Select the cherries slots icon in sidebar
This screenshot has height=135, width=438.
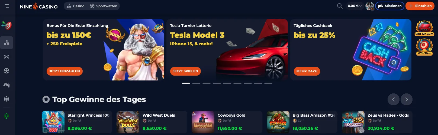point(7,43)
